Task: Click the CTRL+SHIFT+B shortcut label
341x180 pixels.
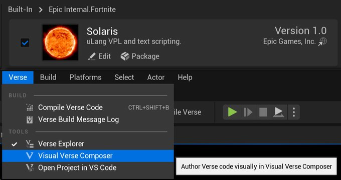Action: tap(148, 107)
